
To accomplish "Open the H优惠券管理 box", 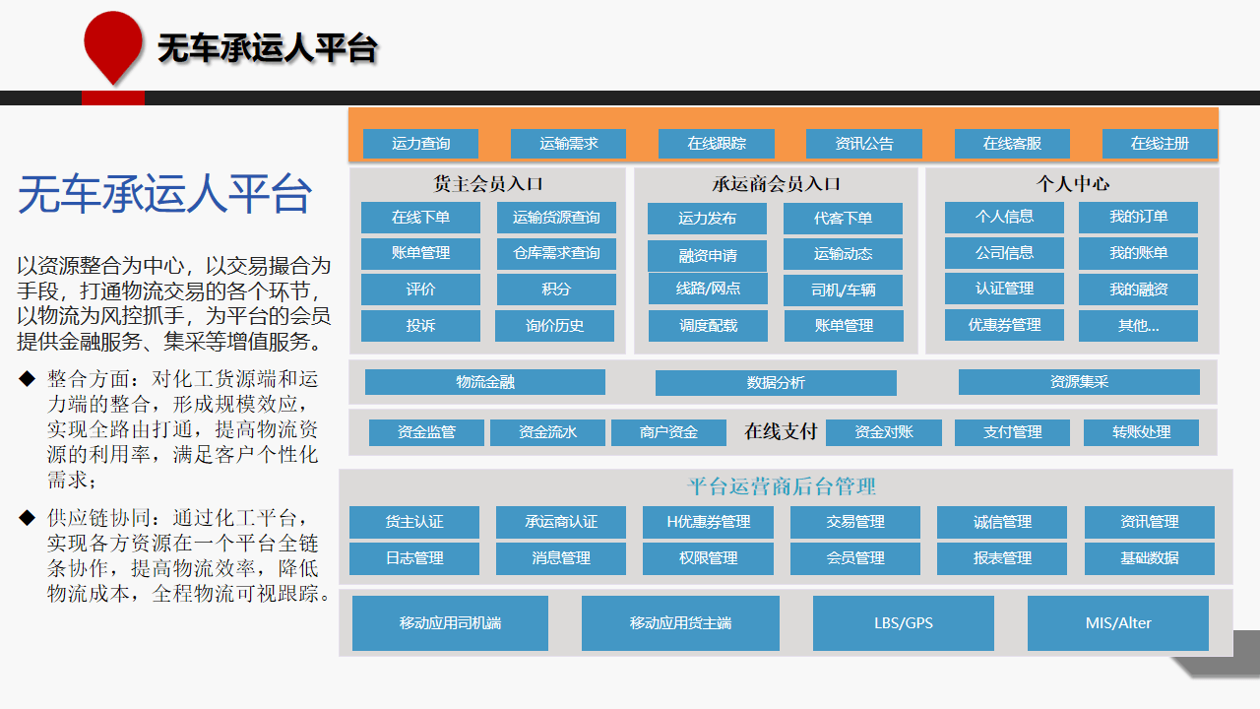I will point(708,522).
